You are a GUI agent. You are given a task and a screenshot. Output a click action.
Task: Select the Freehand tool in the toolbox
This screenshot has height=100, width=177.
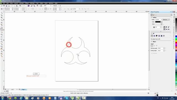[x=1, y=22]
